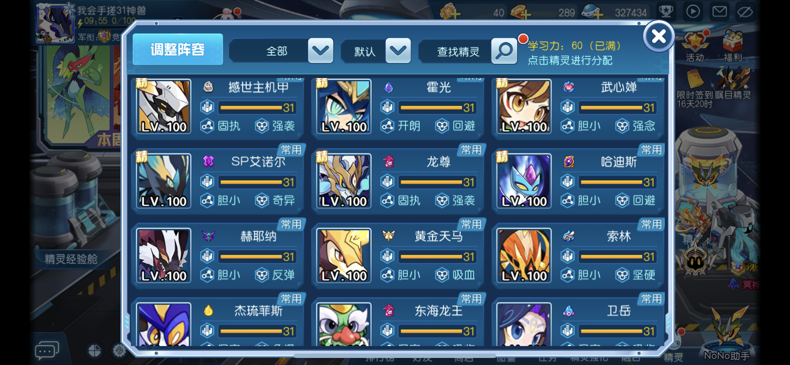Click the magnifying glass search icon
The height and width of the screenshot is (365, 790).
504,51
